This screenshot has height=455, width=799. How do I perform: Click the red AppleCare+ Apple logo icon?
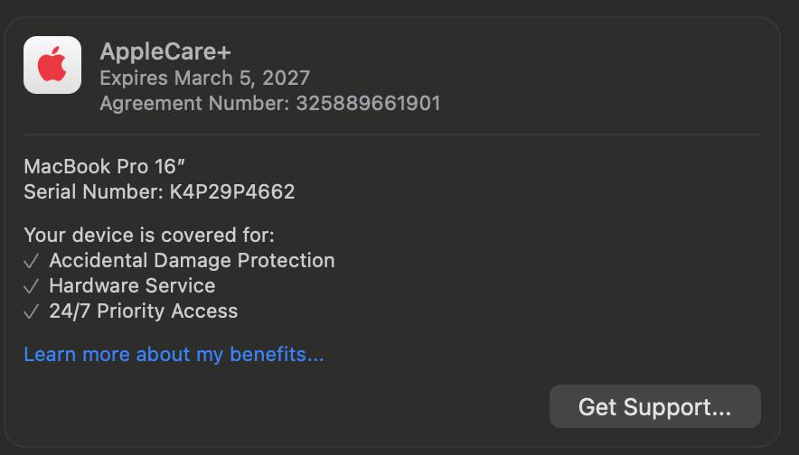click(52, 65)
